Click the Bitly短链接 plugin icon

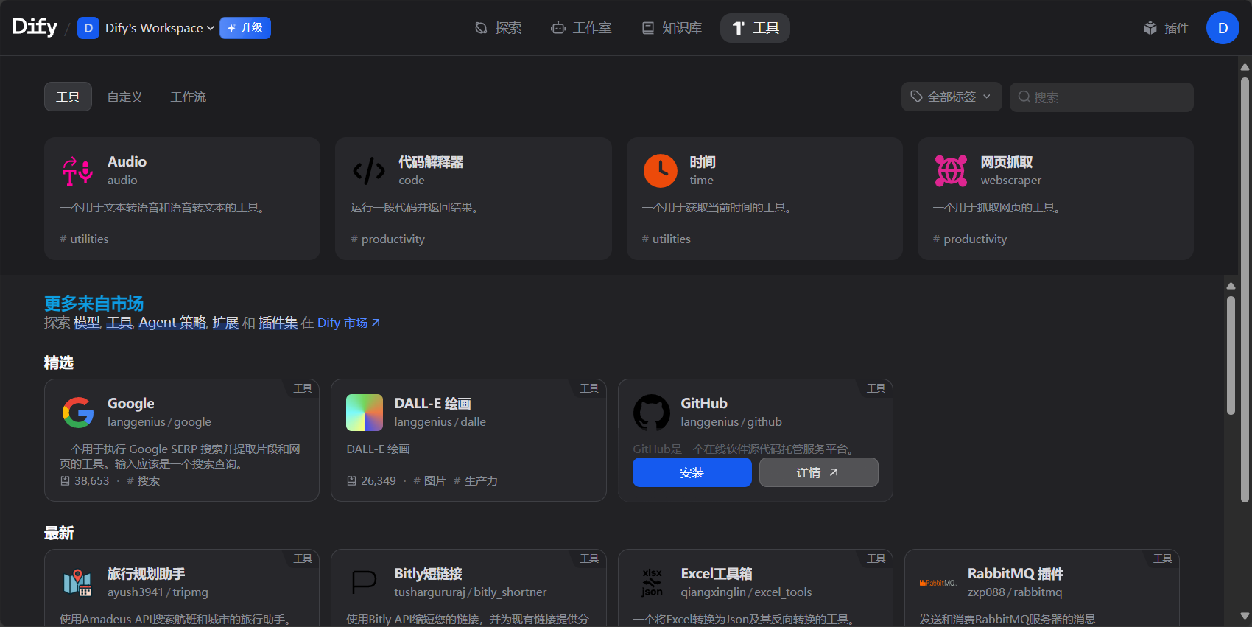pyautogui.click(x=365, y=583)
